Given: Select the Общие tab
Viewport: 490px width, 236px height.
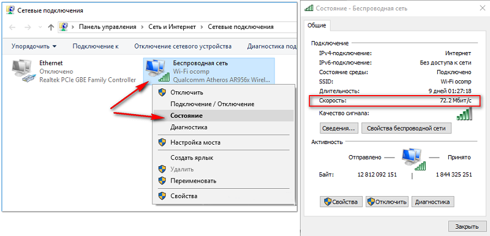Looking at the screenshot, I should [317, 25].
